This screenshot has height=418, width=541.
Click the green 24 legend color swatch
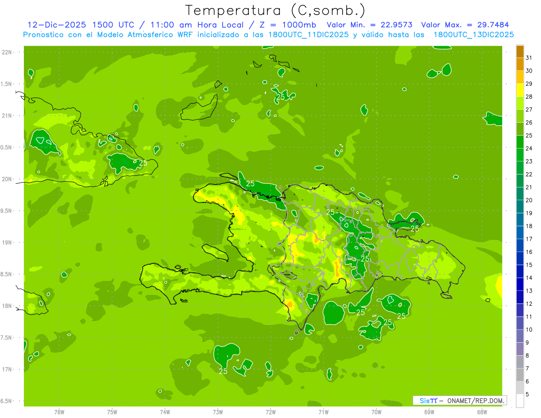click(x=520, y=142)
